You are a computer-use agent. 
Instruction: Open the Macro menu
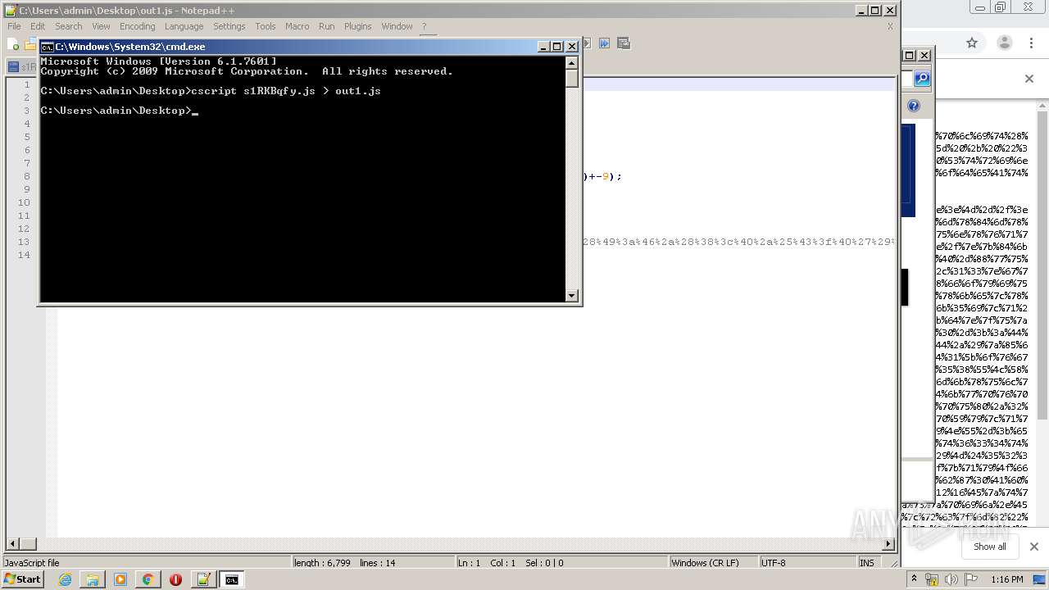(x=297, y=26)
